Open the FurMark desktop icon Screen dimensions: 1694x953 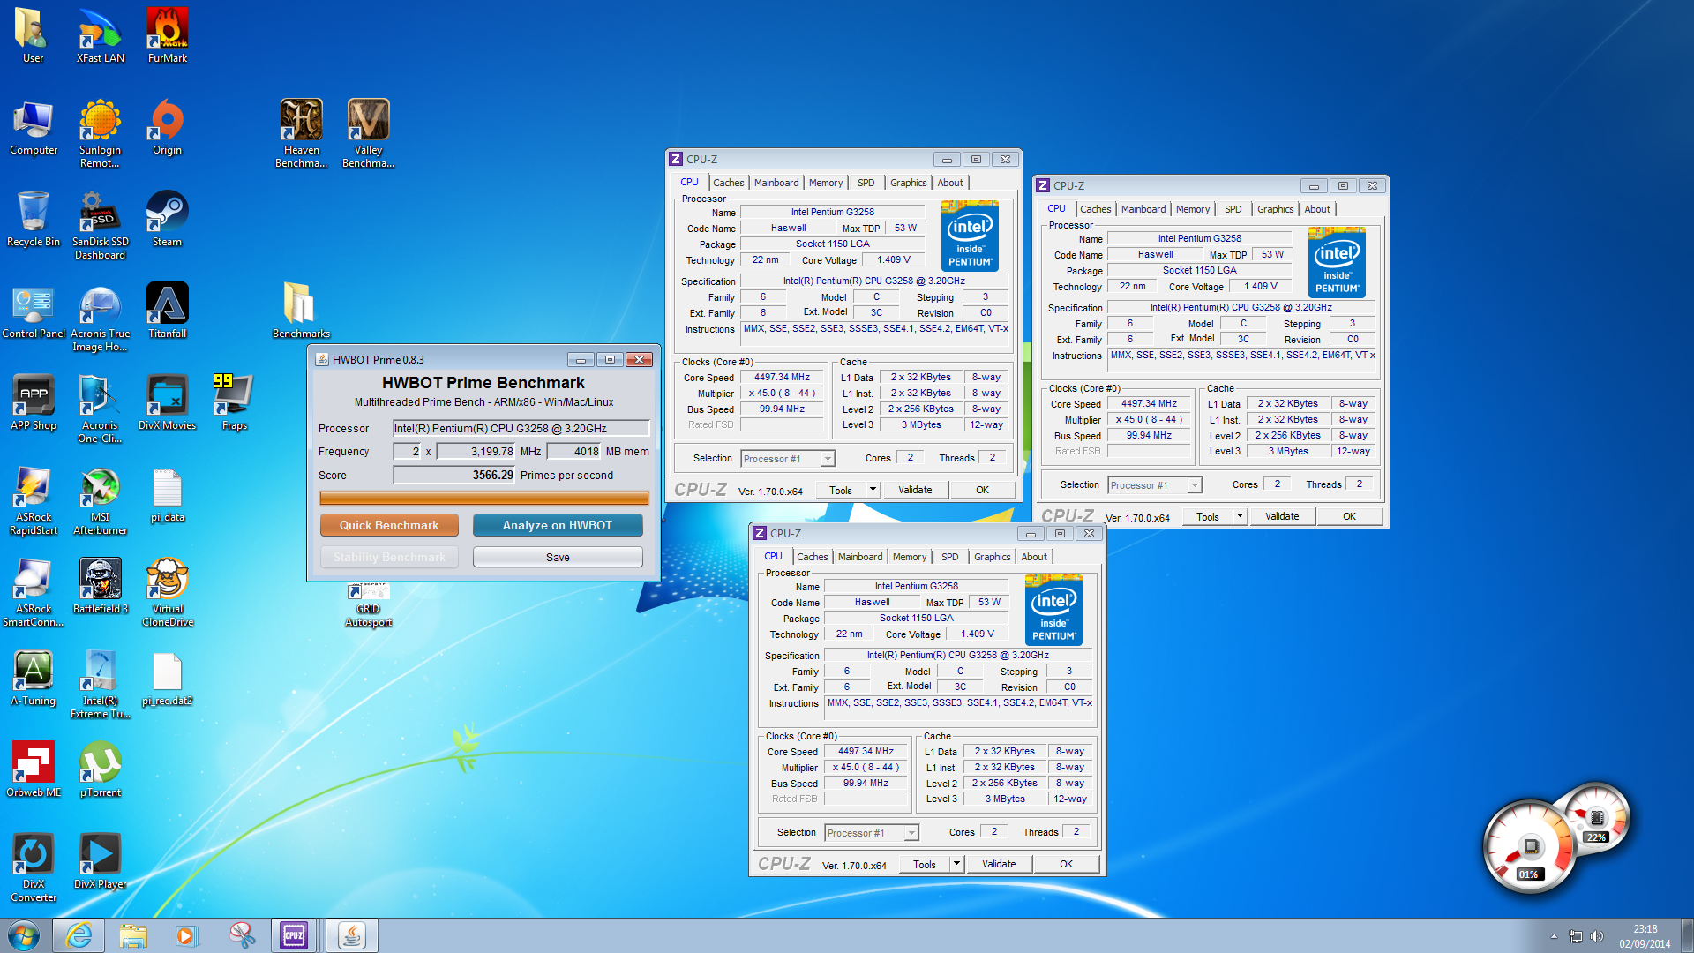click(168, 35)
